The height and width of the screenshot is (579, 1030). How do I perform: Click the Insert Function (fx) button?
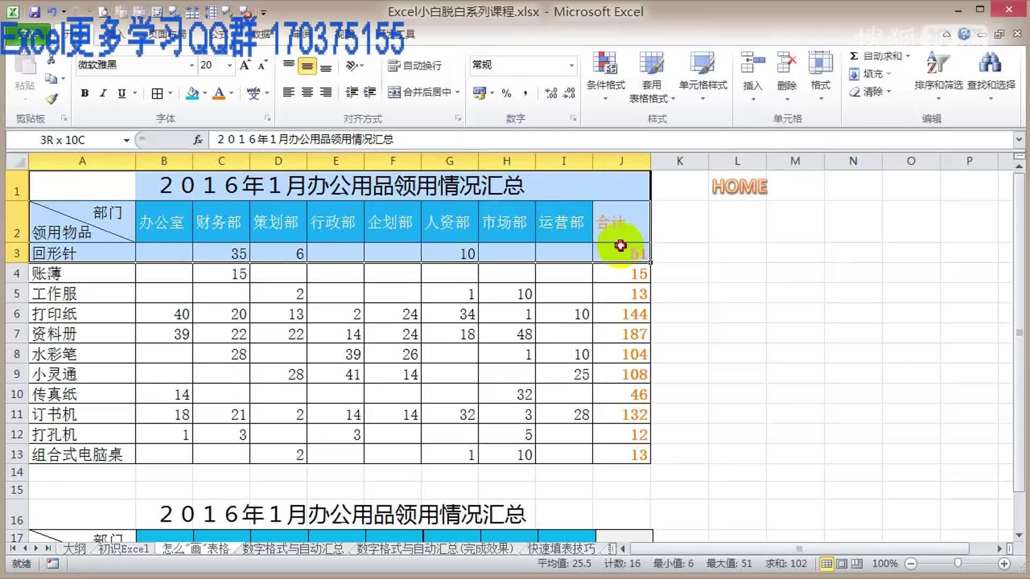pyautogui.click(x=197, y=139)
